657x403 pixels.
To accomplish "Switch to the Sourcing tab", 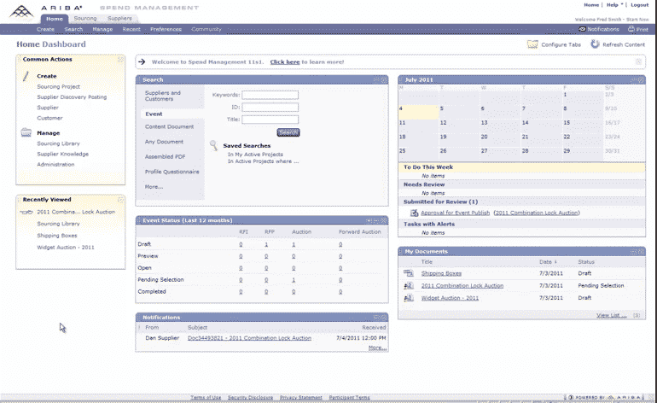I will 85,17.
